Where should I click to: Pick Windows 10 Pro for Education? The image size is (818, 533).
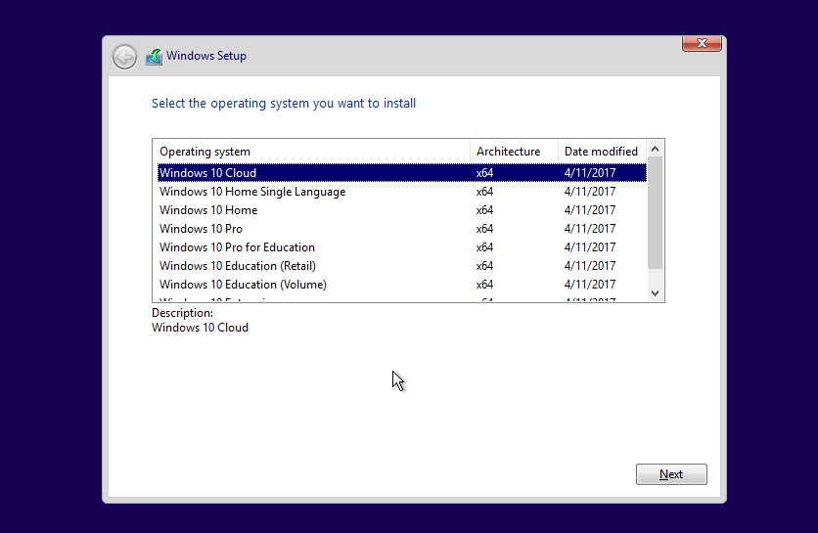pyautogui.click(x=402, y=247)
